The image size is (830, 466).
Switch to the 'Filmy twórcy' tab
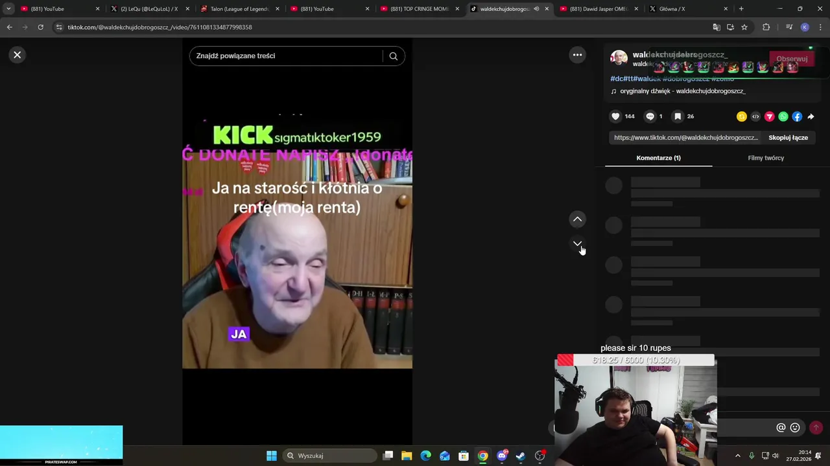tap(766, 158)
